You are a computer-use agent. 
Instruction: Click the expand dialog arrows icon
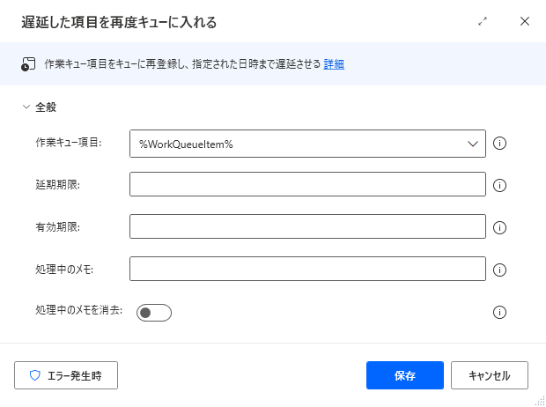(483, 22)
